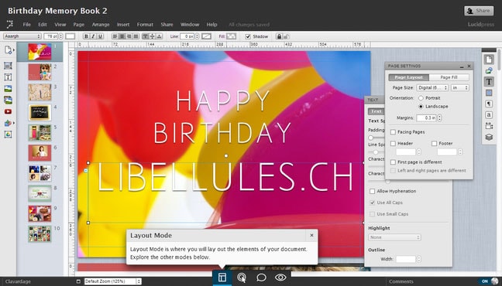Insert a YouTube video from sidebar
The height and width of the screenshot is (286, 502).
pos(8,111)
